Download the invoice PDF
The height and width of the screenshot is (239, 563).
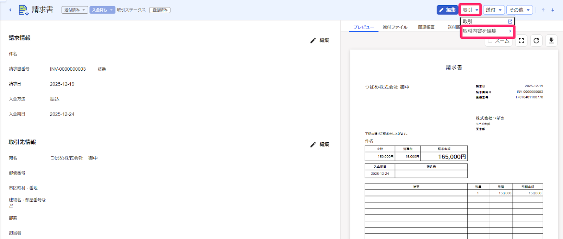click(551, 41)
